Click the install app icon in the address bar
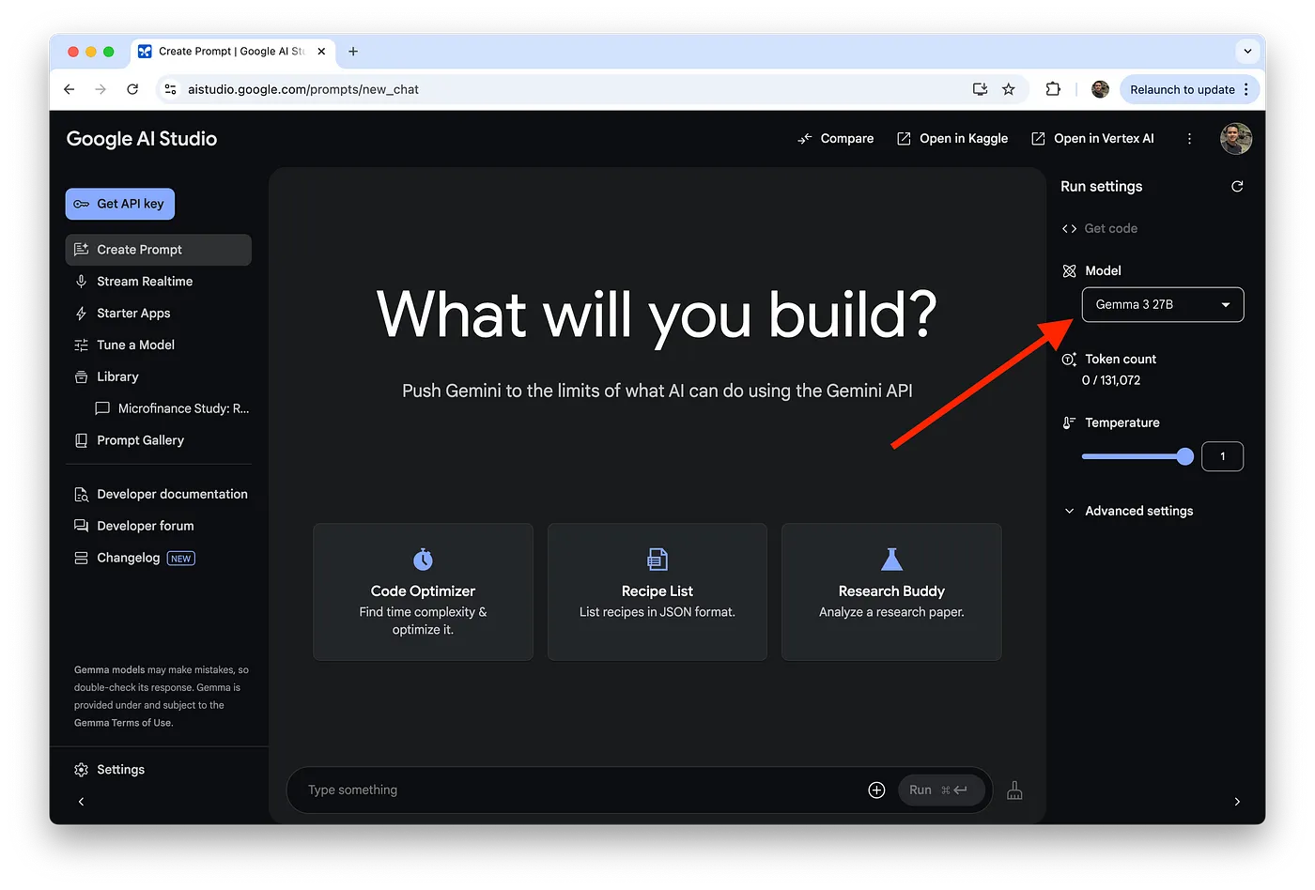 980,89
